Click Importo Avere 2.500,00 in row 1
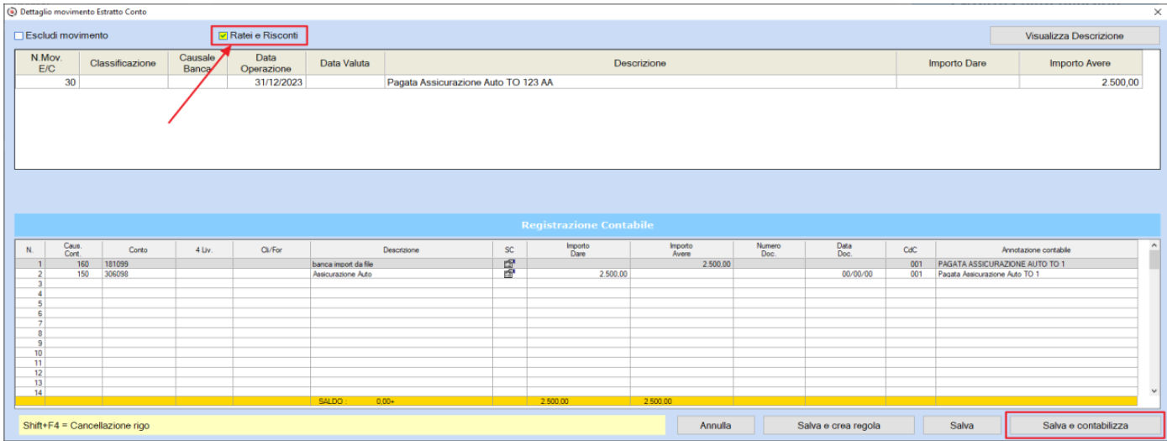Image resolution: width=1167 pixels, height=441 pixels. point(681,264)
